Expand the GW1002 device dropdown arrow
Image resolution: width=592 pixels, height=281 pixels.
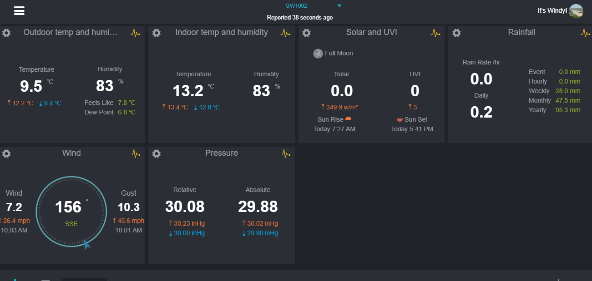coord(339,6)
